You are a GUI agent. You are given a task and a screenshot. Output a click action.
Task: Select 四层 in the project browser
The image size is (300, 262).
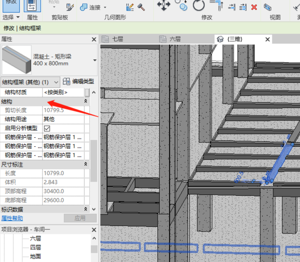[x=36, y=247]
